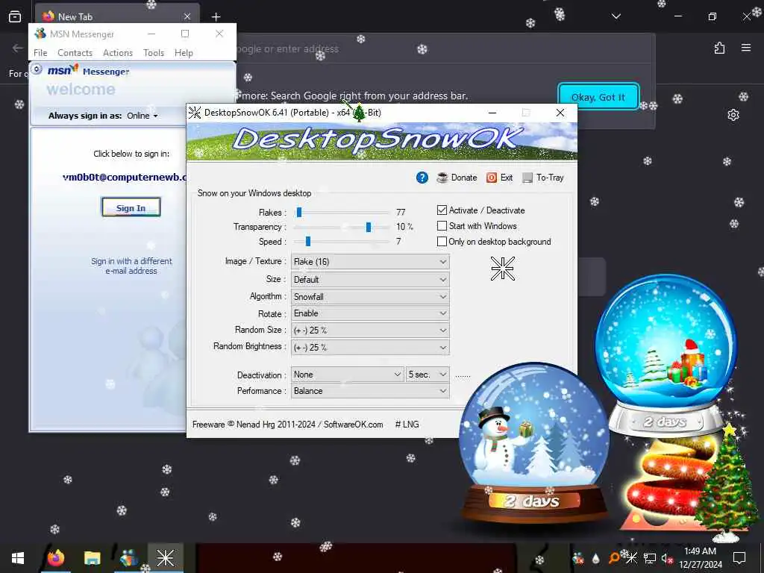Close the New Tab tab
Screen dimensions: 764x573
[x=187, y=16]
